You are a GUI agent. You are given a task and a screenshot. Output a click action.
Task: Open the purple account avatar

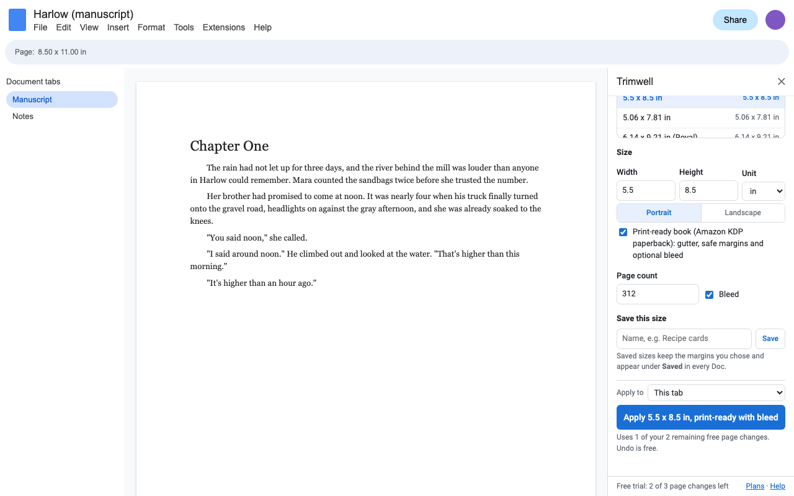775,20
